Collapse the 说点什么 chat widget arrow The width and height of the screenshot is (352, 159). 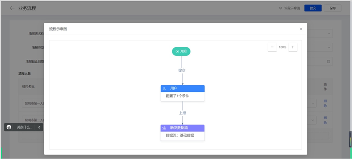[x=39, y=127]
